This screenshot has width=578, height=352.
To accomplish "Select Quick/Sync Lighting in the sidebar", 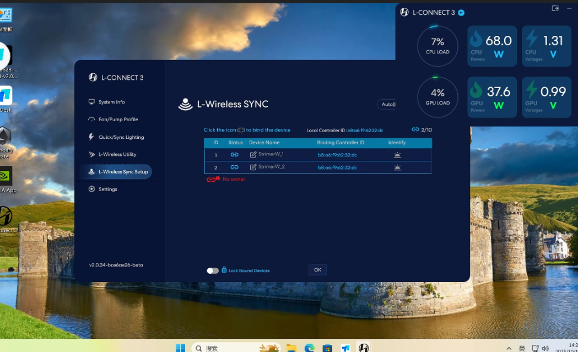I will click(x=121, y=137).
